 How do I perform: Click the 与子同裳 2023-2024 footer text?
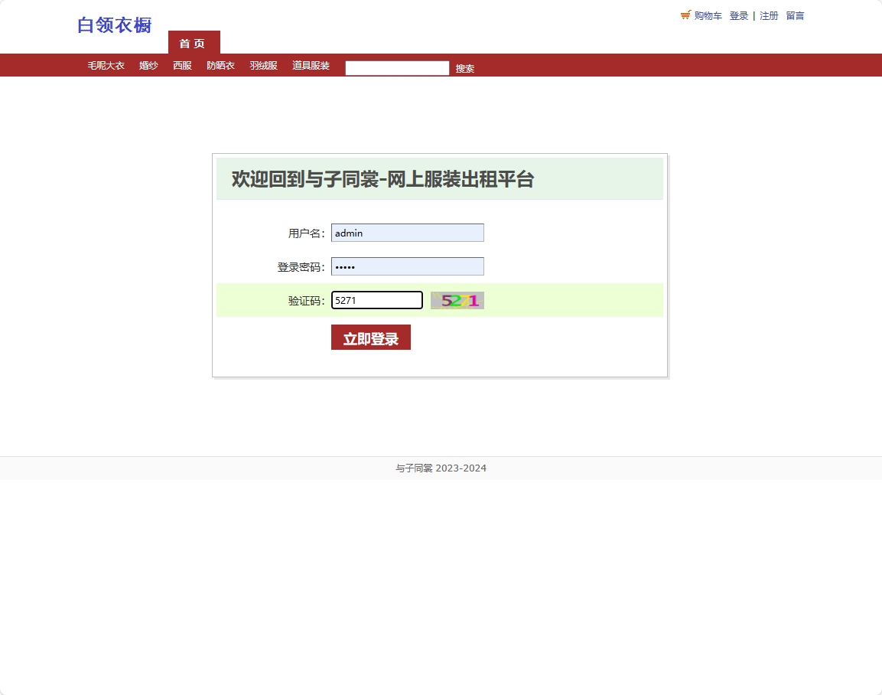click(x=441, y=468)
